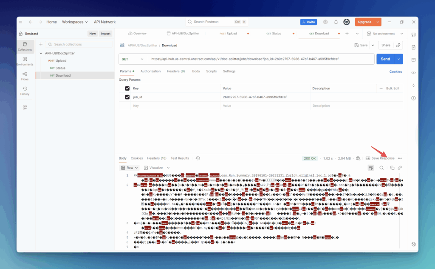Open the History sidebar panel
Image resolution: width=435 pixels, height=269 pixels.
point(25,91)
